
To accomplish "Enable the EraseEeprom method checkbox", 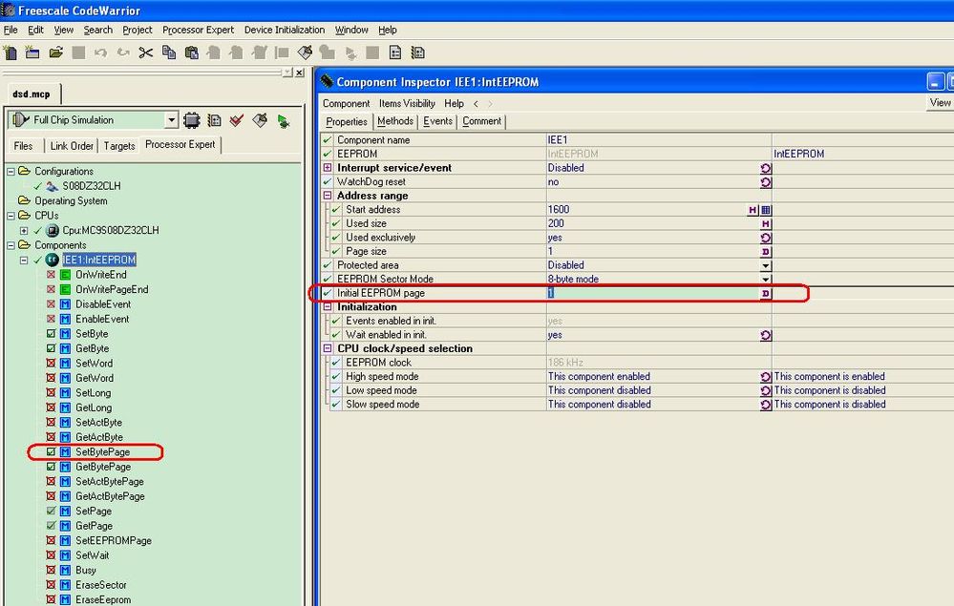I will point(52,600).
